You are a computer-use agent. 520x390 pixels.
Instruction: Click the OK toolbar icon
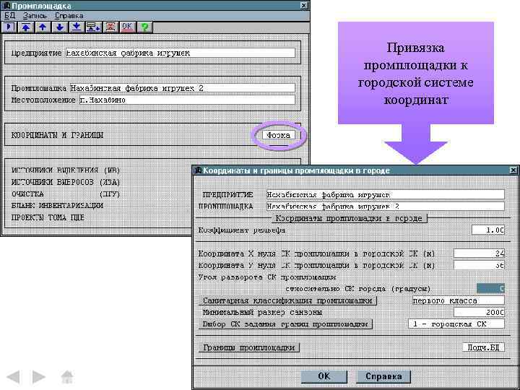coord(127,27)
